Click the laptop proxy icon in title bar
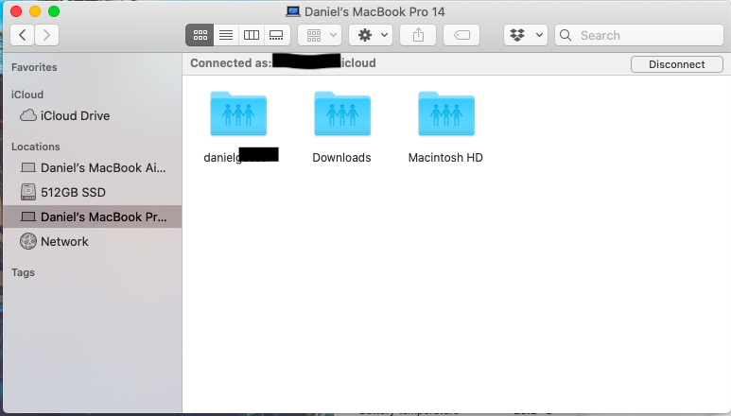731x416 pixels. [293, 11]
